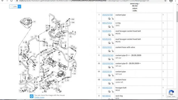
Task: Go back with the browser back arrow
Action: click(x=3, y=1)
